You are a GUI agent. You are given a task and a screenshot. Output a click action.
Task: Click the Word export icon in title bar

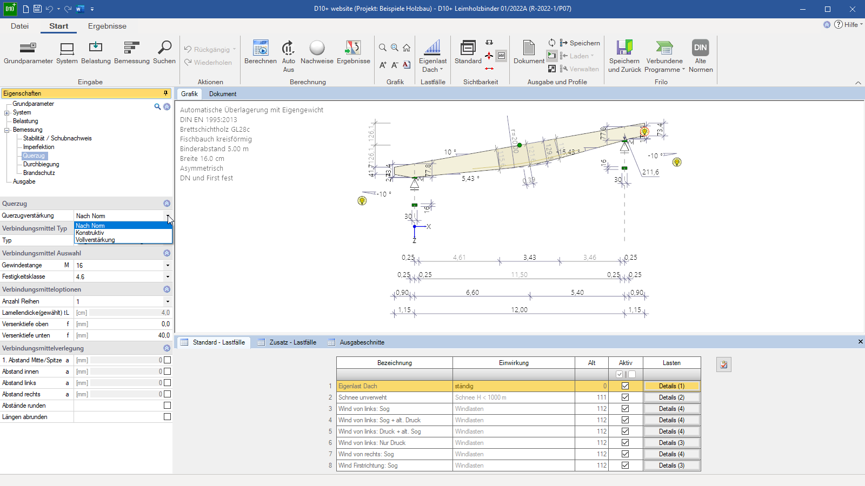81,9
